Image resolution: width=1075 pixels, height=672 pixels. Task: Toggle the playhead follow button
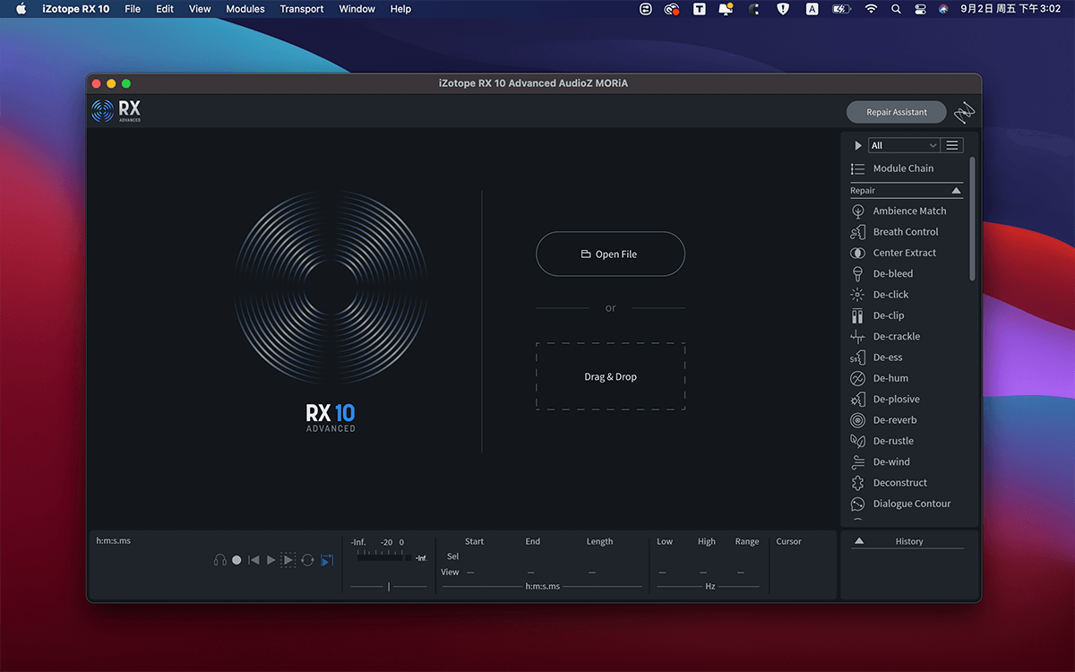pyautogui.click(x=326, y=560)
